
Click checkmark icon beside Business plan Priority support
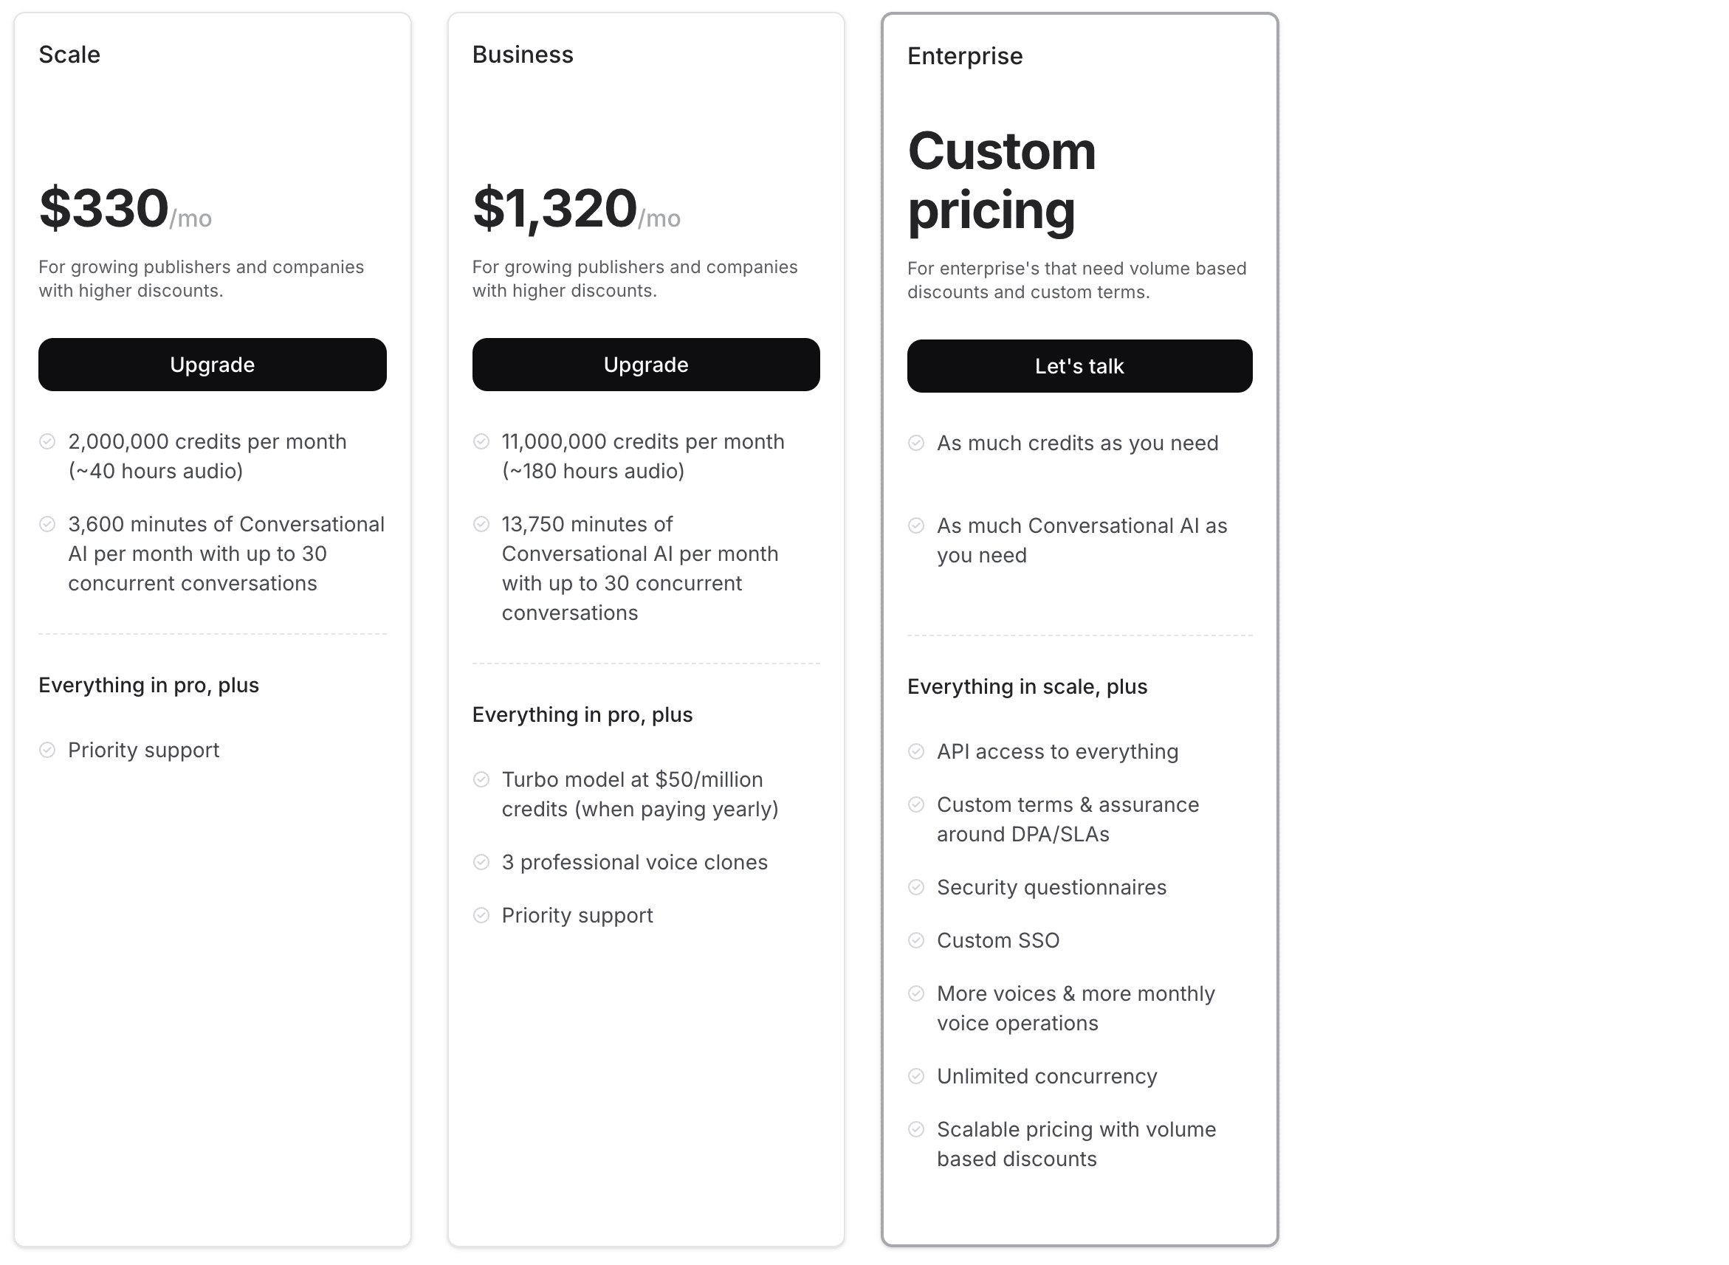pos(481,916)
